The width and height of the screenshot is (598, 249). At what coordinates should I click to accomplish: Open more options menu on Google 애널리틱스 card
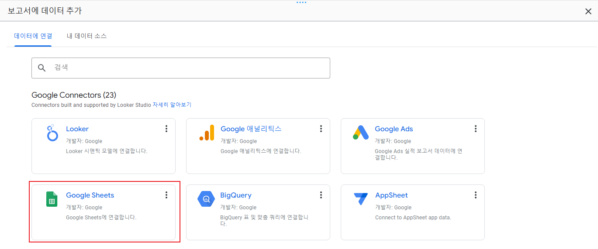(x=321, y=129)
